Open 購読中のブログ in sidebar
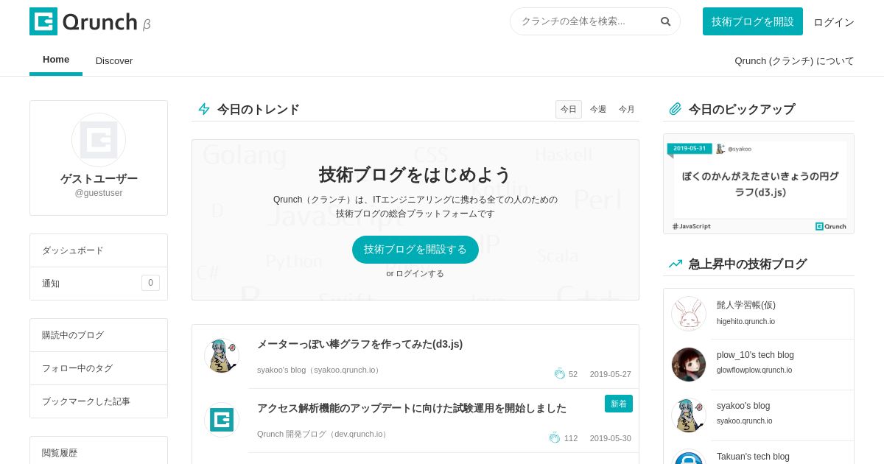This screenshot has width=884, height=464. [99, 335]
